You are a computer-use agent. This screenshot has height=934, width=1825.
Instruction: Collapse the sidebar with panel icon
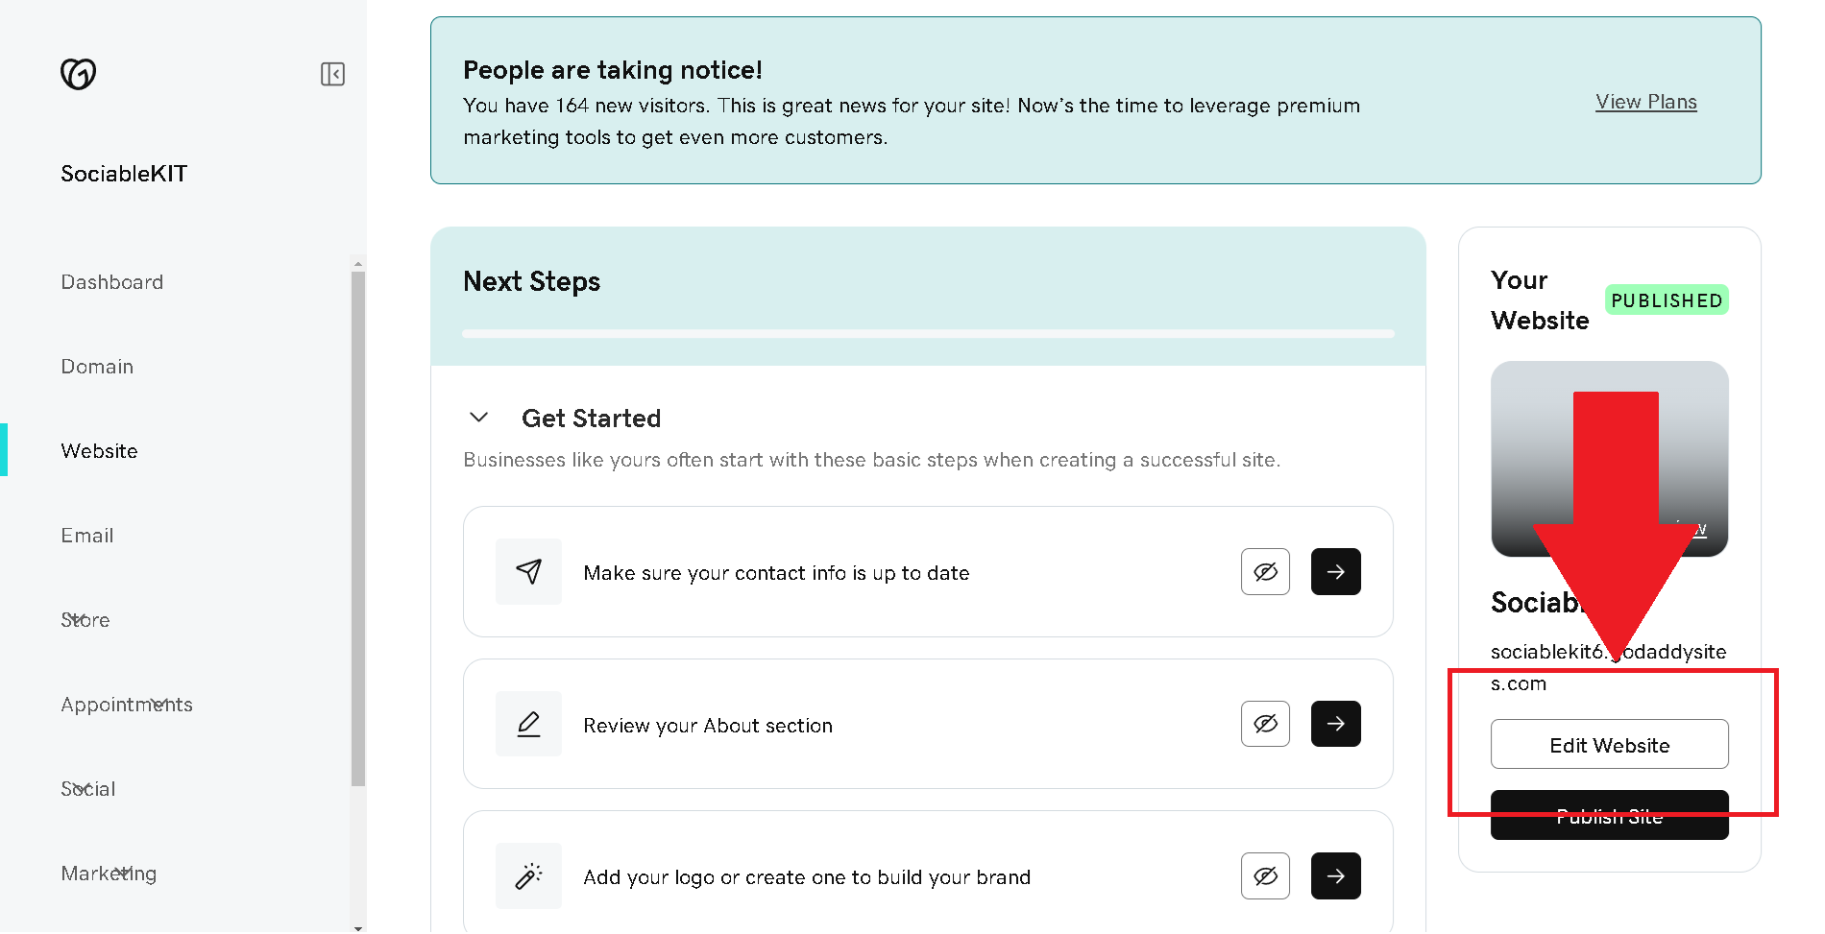332,74
